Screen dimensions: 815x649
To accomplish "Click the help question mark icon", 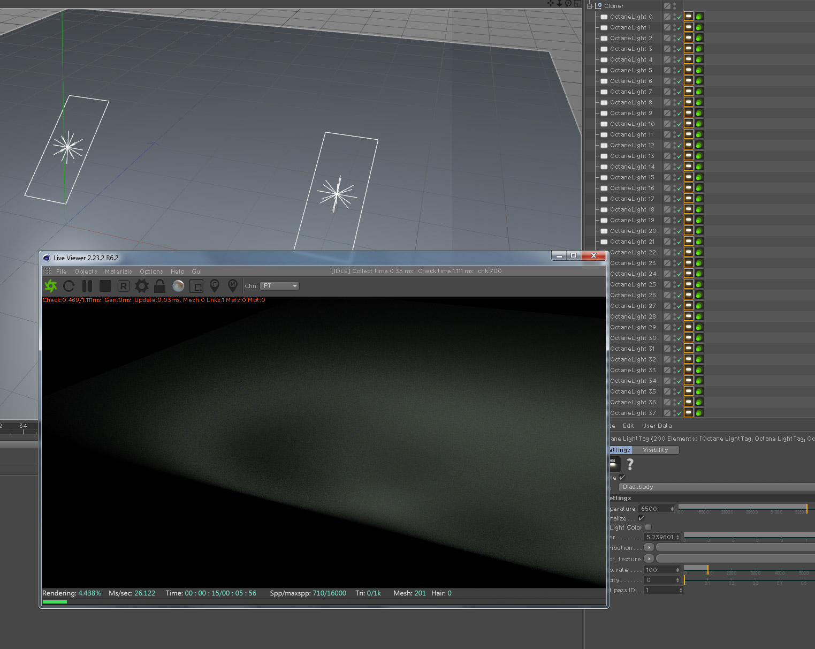I will (630, 464).
